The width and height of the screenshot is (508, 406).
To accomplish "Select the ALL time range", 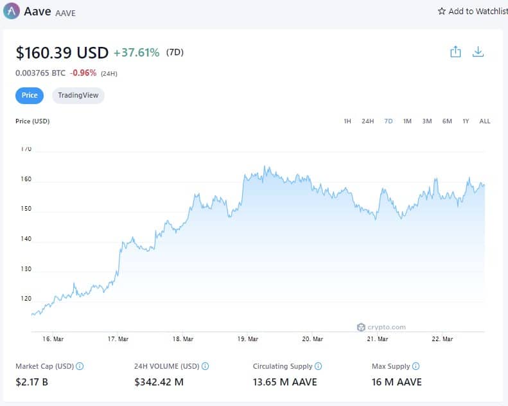I will pos(485,121).
